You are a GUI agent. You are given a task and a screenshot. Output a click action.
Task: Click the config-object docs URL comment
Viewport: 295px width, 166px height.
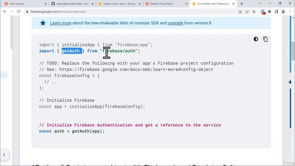coord(126,70)
